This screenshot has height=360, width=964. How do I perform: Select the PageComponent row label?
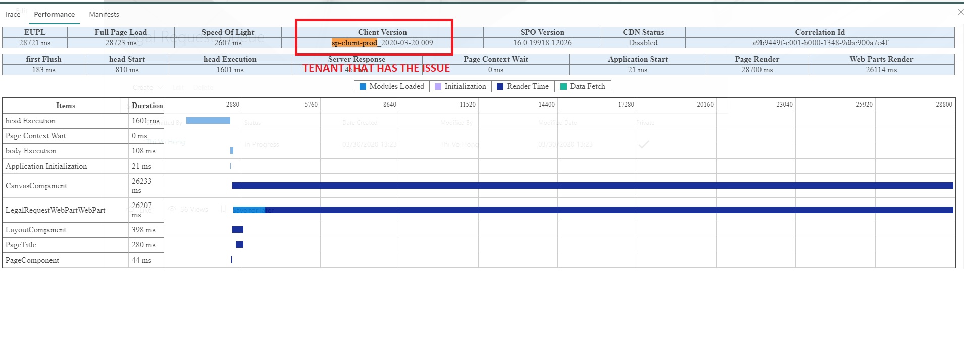click(x=32, y=260)
